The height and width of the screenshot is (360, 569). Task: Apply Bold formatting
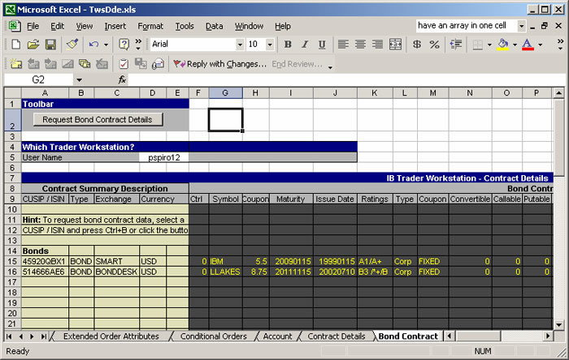(288, 45)
